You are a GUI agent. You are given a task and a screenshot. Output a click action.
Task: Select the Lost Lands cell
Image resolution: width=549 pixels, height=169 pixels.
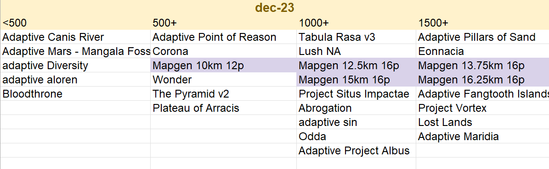point(482,122)
